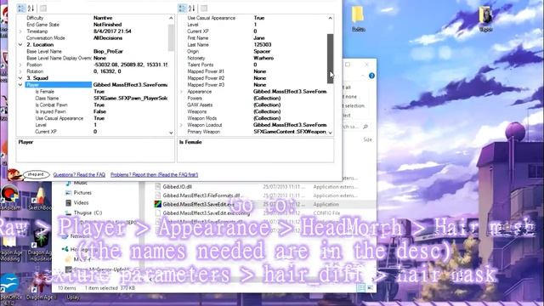Switch Explorer to details view icon
The image size is (544, 306).
(x=361, y=287)
